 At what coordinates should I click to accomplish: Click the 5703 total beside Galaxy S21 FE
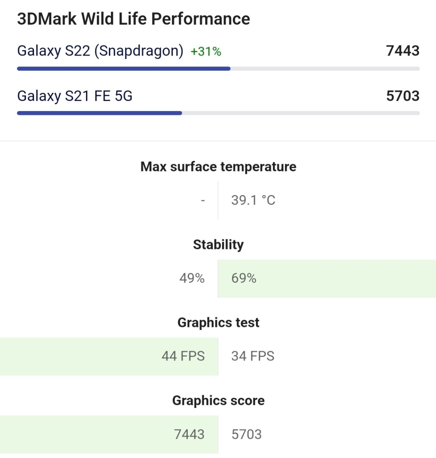tap(403, 96)
